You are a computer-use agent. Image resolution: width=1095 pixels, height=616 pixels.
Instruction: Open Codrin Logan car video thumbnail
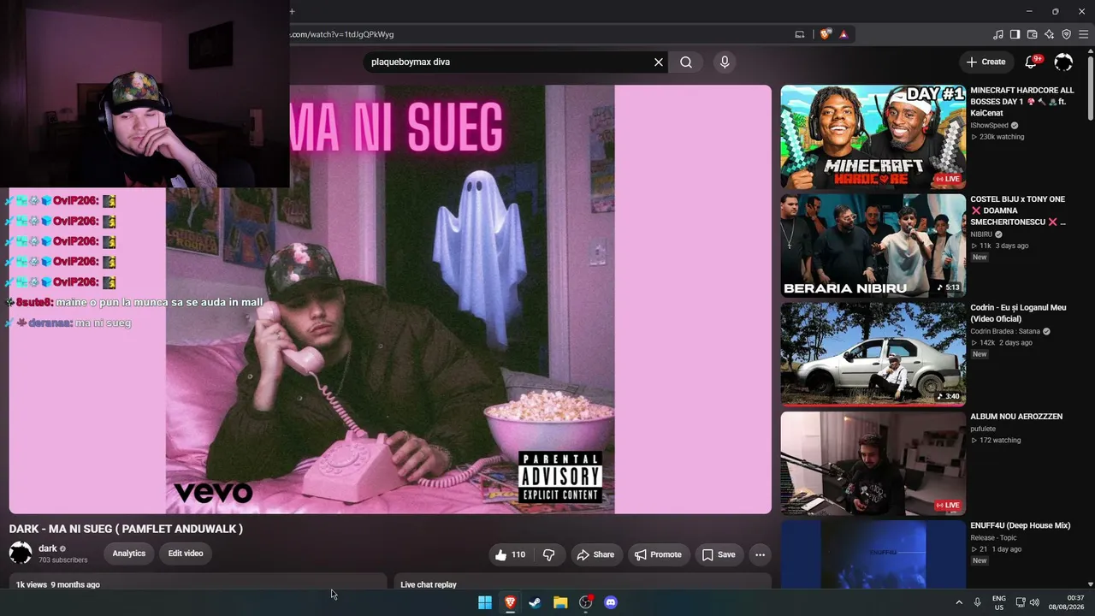(x=873, y=354)
